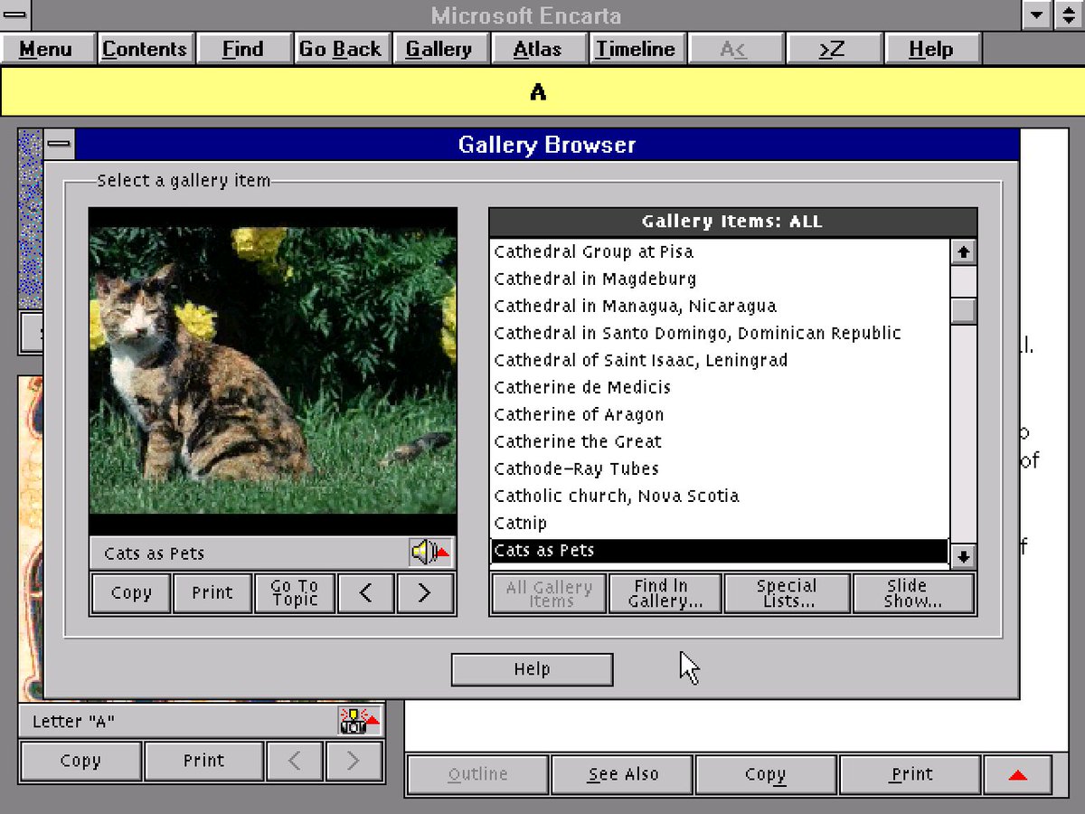Click Print under the cat picture
1085x814 pixels.
point(212,593)
